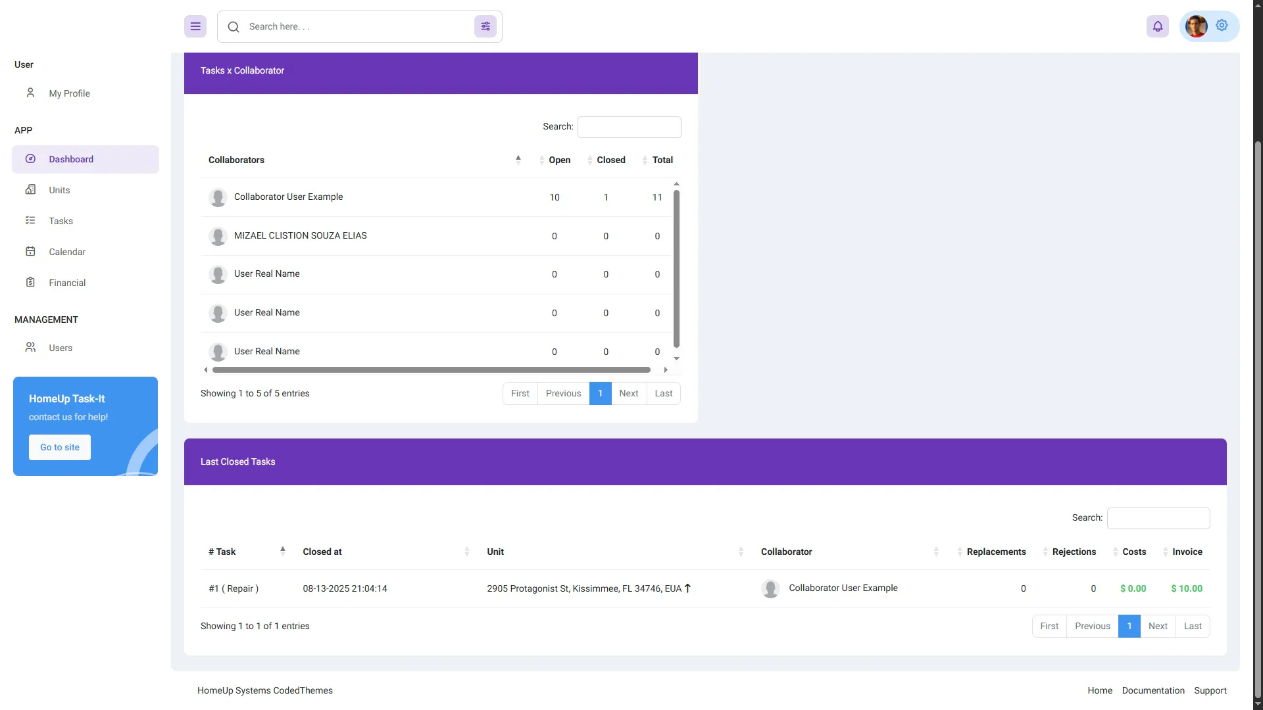Image resolution: width=1263 pixels, height=710 pixels.
Task: Select page 1 in closed tasks pagination
Action: 1129,626
